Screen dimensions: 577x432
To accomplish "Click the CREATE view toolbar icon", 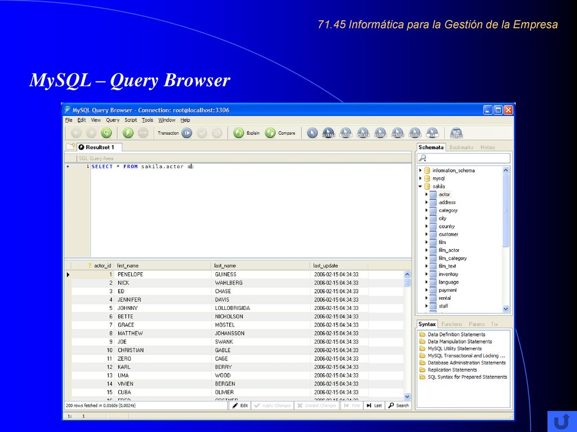I will [x=456, y=133].
